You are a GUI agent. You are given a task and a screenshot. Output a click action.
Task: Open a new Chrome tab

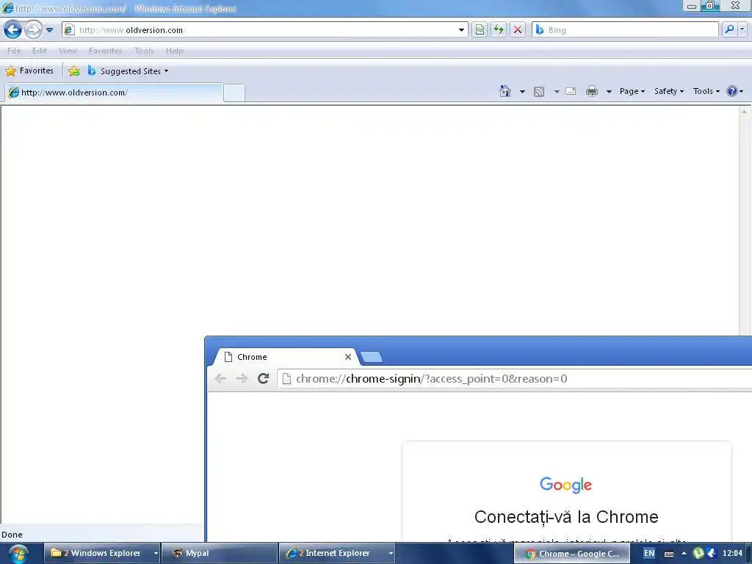[371, 357]
